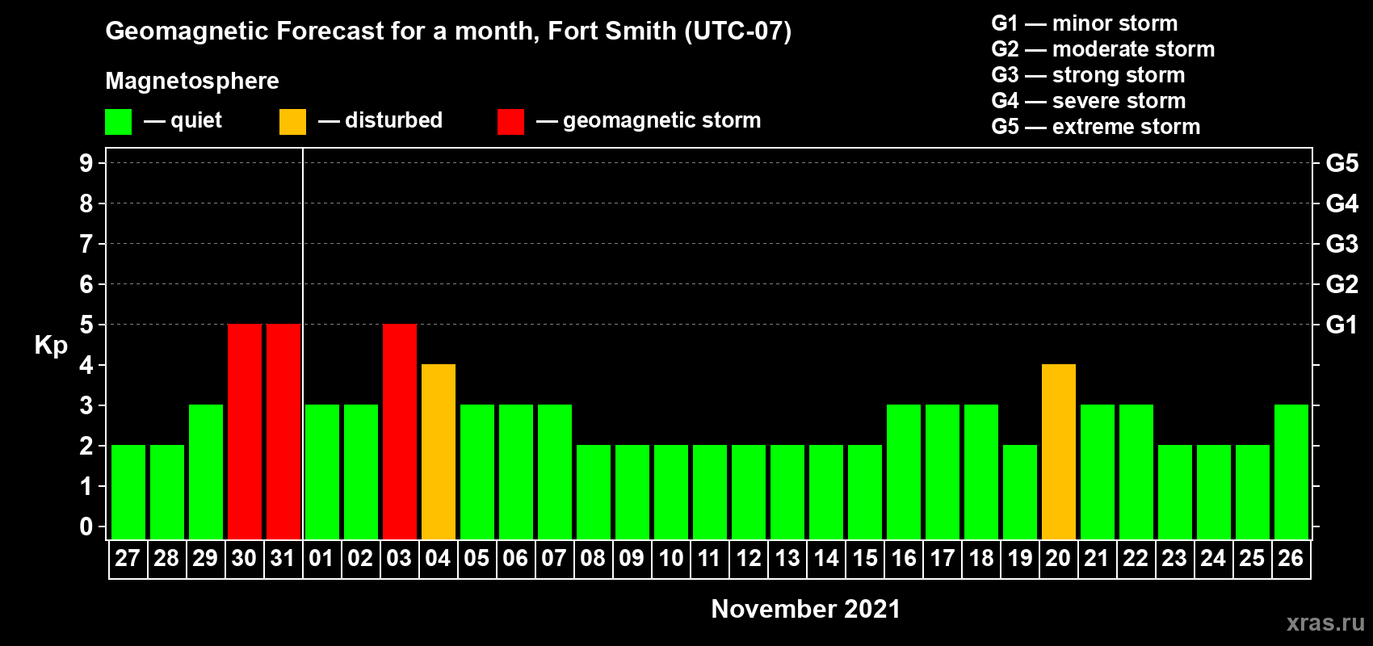Click the 'G3 — strong storm' legend line
Screen dimensions: 1373x646
click(x=1088, y=75)
